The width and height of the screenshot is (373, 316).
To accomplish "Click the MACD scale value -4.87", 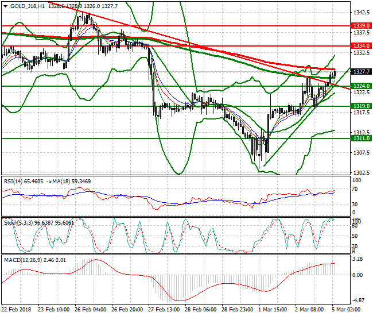I will point(358,300).
